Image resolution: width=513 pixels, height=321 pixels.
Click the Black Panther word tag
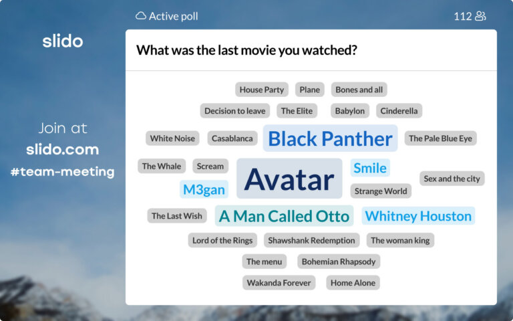click(330, 138)
